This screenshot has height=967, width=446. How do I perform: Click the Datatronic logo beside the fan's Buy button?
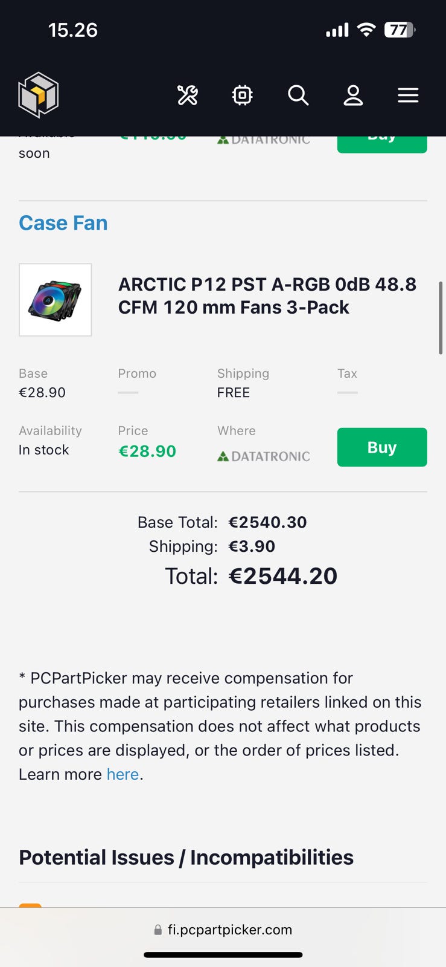tap(264, 456)
